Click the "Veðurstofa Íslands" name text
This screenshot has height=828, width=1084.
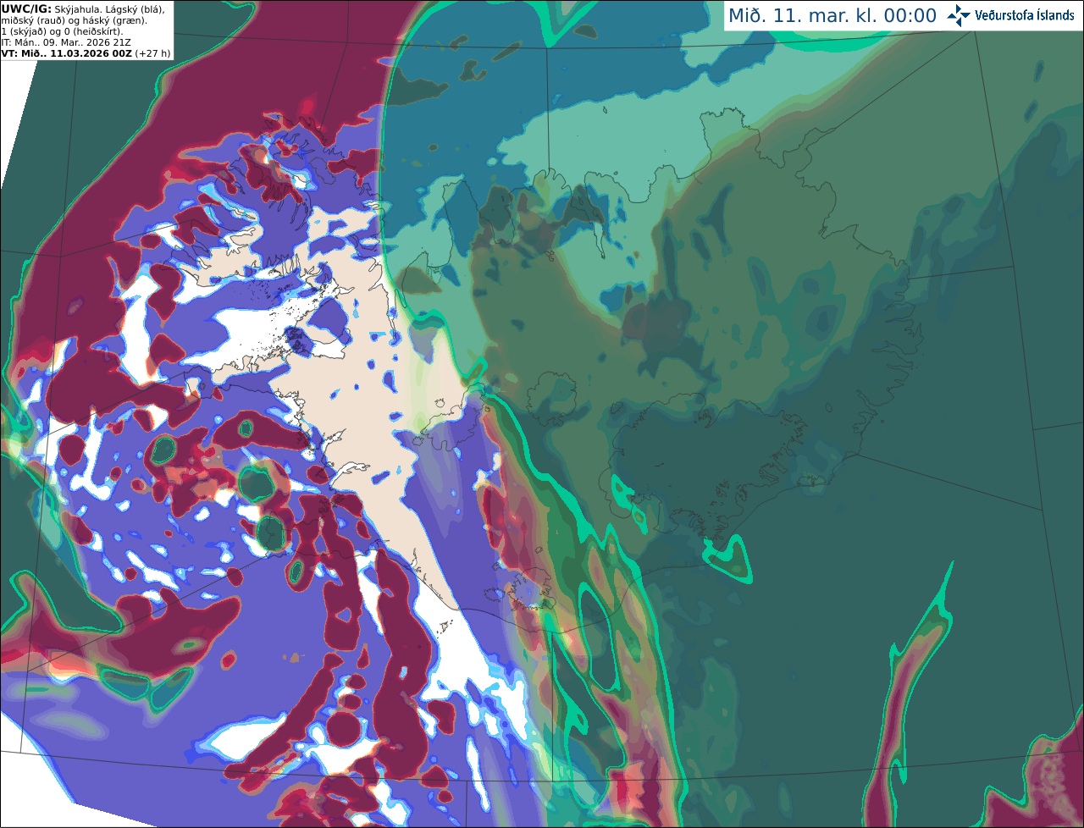pos(1025,15)
